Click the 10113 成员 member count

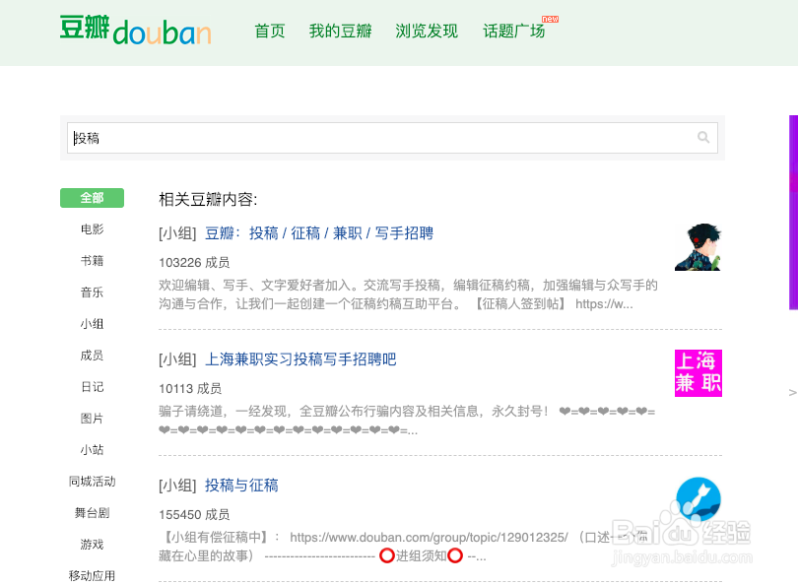coord(190,389)
